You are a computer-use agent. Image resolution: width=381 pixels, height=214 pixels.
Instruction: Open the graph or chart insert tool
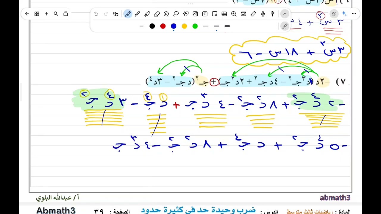(243, 14)
